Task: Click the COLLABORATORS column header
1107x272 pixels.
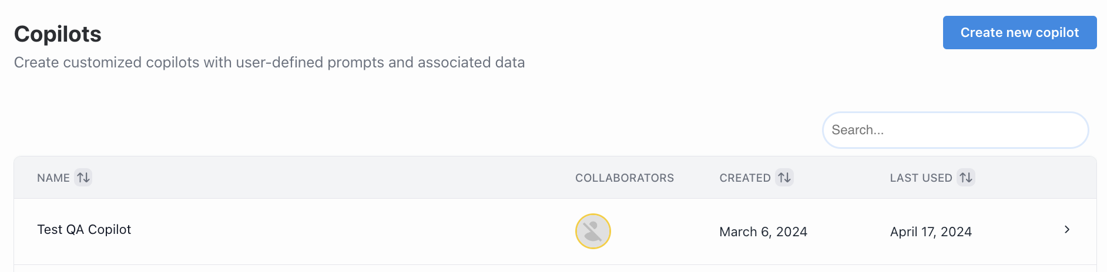Action: point(624,178)
